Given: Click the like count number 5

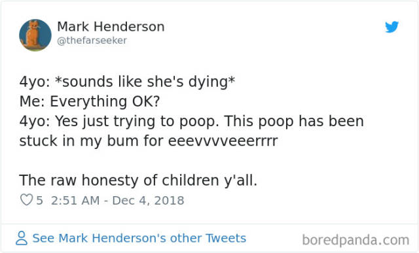Looking at the screenshot, I should 39,201.
